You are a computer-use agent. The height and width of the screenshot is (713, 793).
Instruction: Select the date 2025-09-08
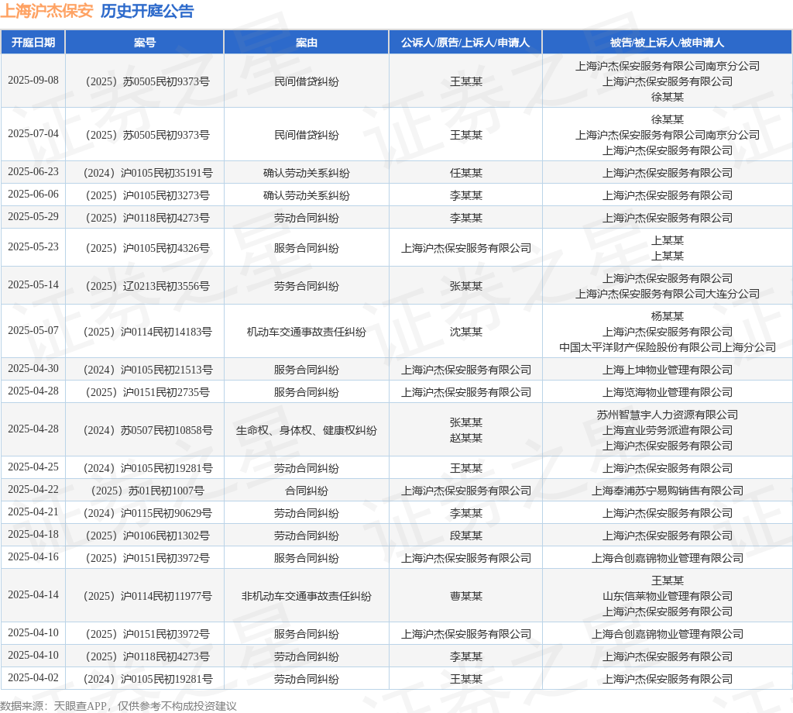click(33, 81)
